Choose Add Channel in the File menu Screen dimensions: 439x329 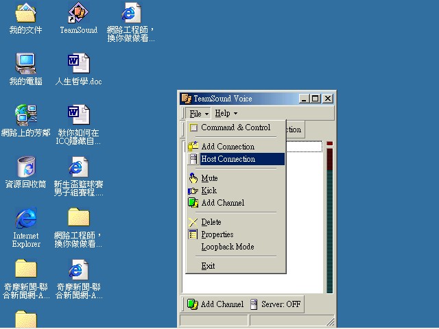(x=236, y=203)
